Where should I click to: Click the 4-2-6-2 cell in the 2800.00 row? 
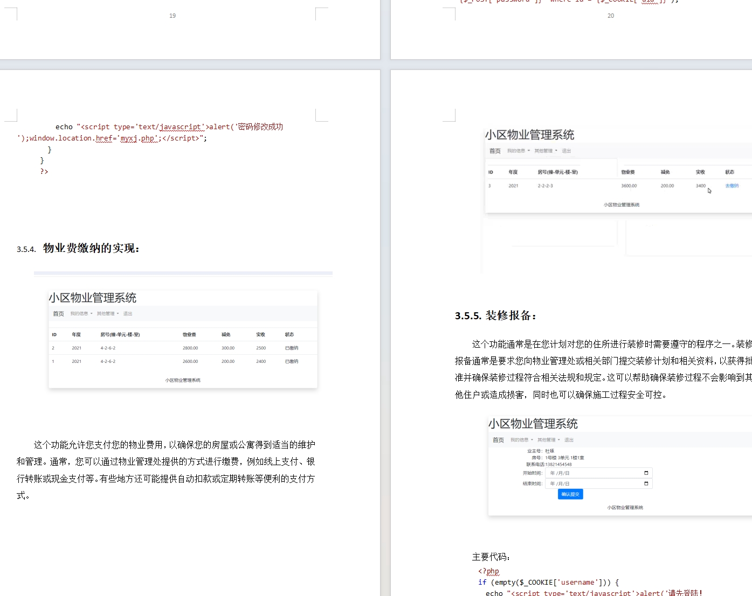coord(108,348)
